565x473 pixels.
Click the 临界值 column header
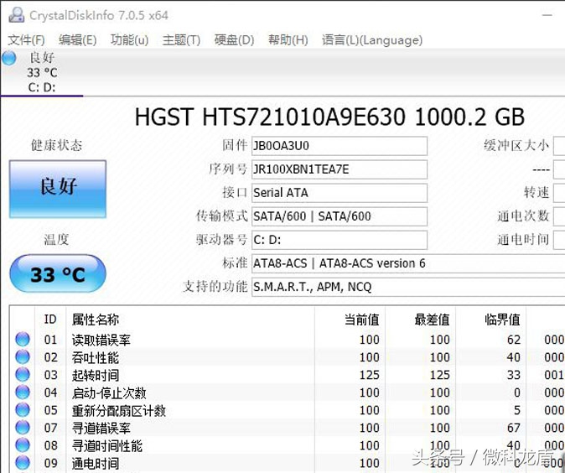click(490, 320)
